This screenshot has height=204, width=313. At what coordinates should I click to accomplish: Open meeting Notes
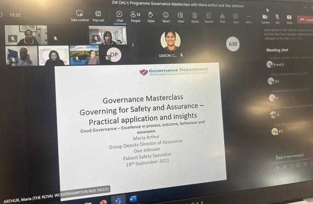(195, 18)
